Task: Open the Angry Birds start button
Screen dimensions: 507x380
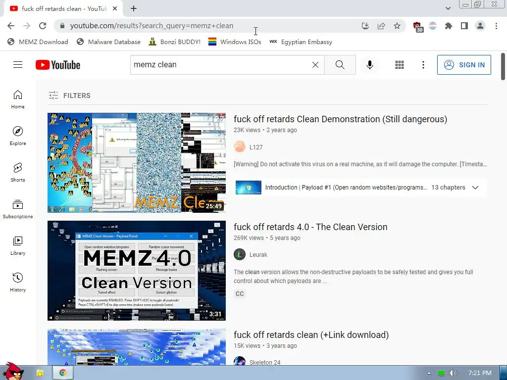Action: coord(13,371)
